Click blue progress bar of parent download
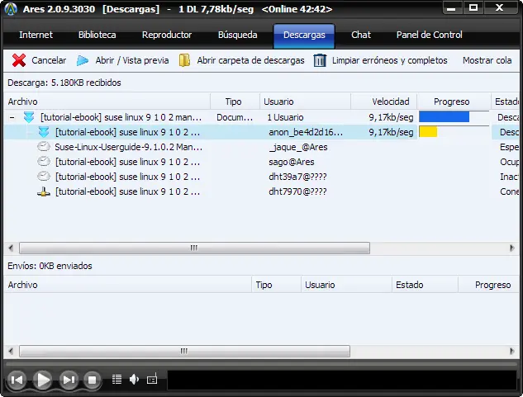Screen dimensions: 523x397 [444, 117]
